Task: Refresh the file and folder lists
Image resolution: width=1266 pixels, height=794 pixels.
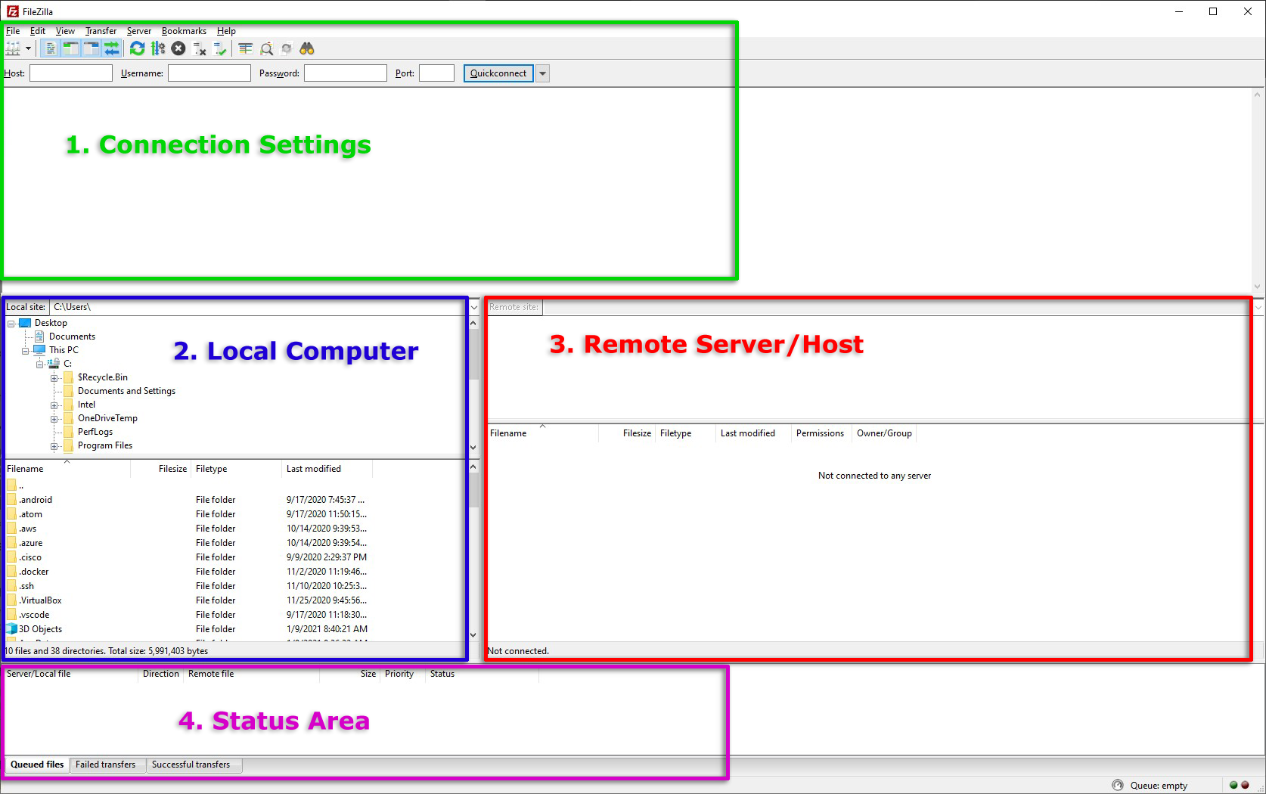Action: pyautogui.click(x=137, y=48)
